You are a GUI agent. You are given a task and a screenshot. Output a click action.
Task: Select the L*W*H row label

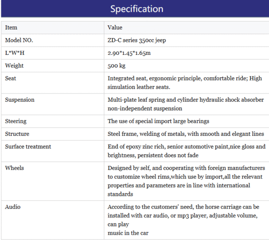click(x=15, y=53)
